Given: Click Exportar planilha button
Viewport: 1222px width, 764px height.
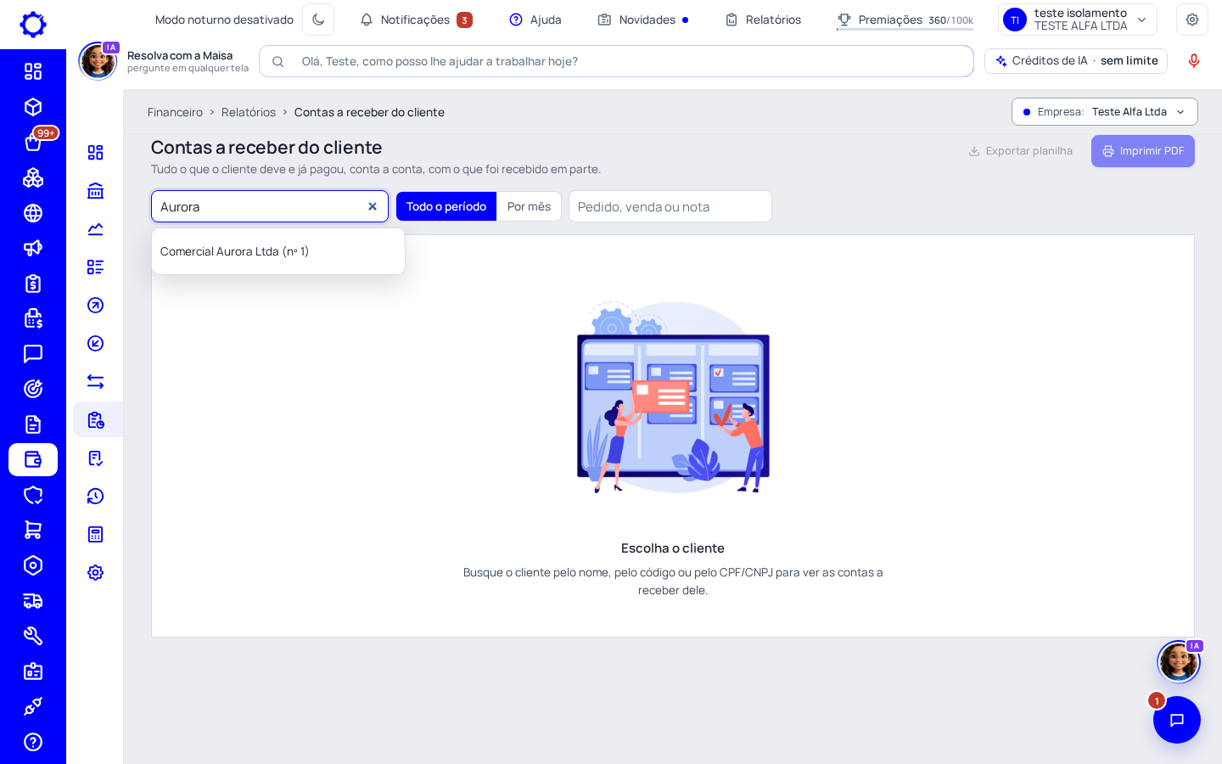Looking at the screenshot, I should click(x=1020, y=151).
